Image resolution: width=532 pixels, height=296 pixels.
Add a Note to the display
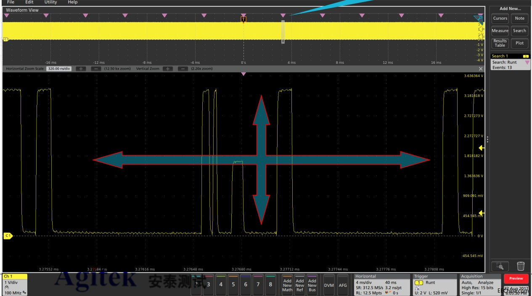(x=520, y=18)
